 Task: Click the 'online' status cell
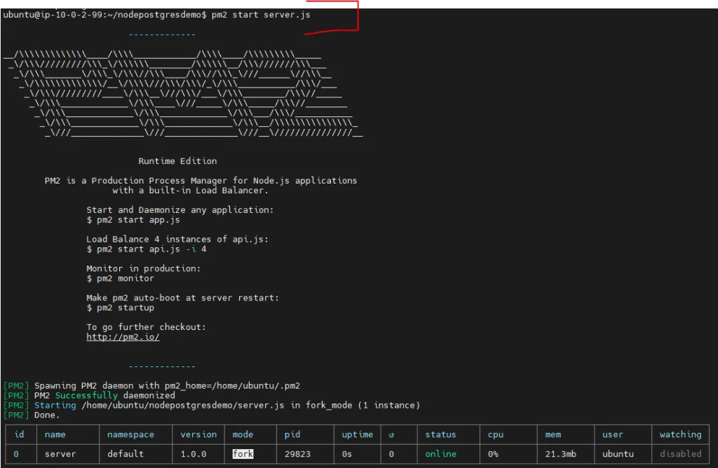(x=440, y=454)
